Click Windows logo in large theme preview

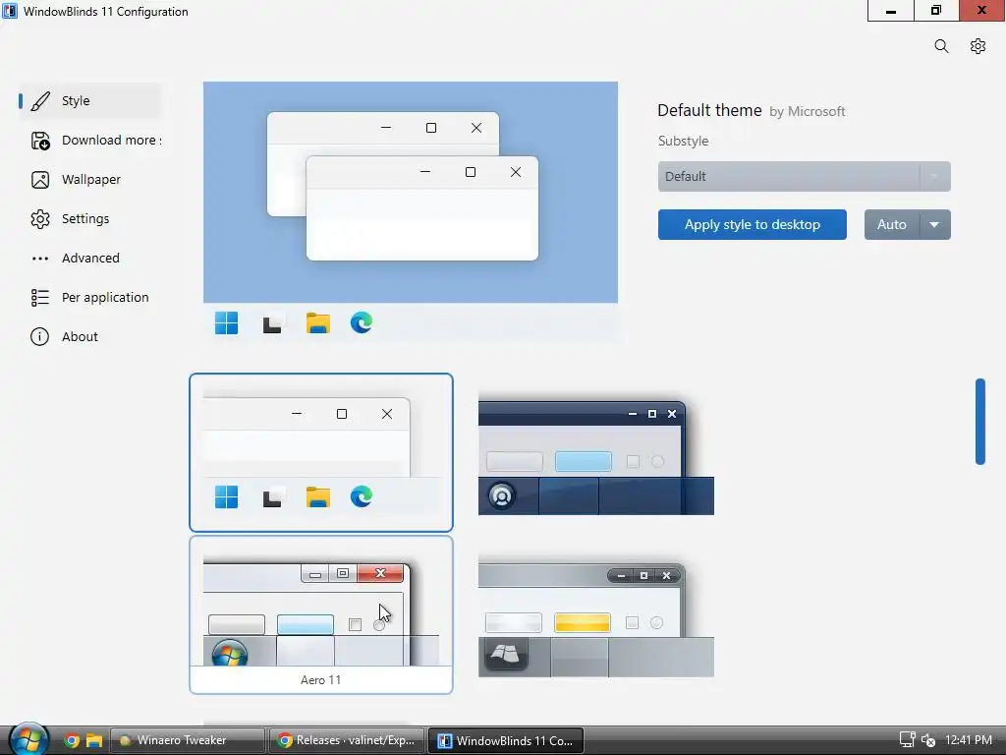click(226, 322)
